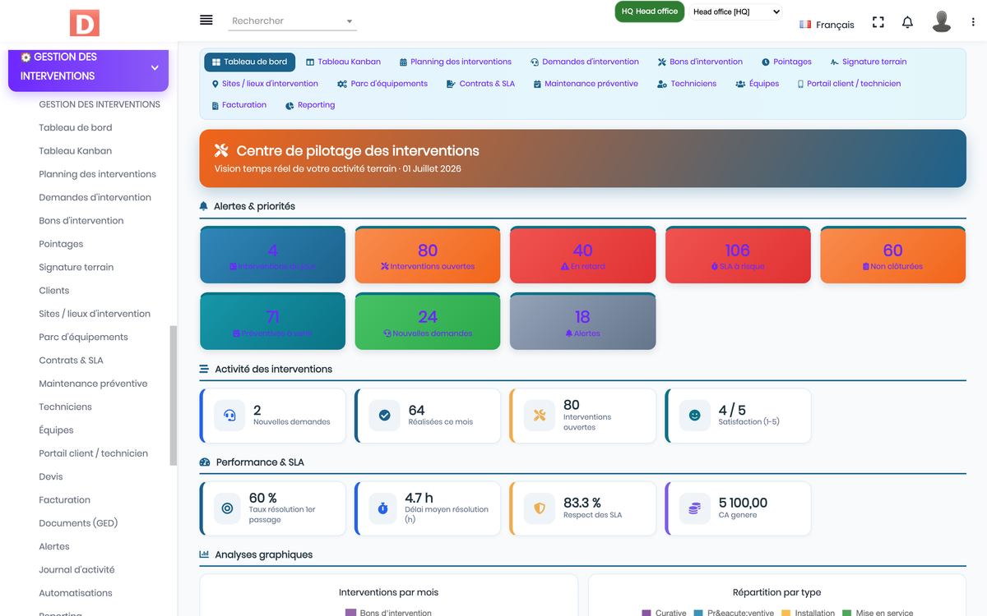Click the wrench icon in the banner title
The image size is (987, 616).
coord(221,150)
